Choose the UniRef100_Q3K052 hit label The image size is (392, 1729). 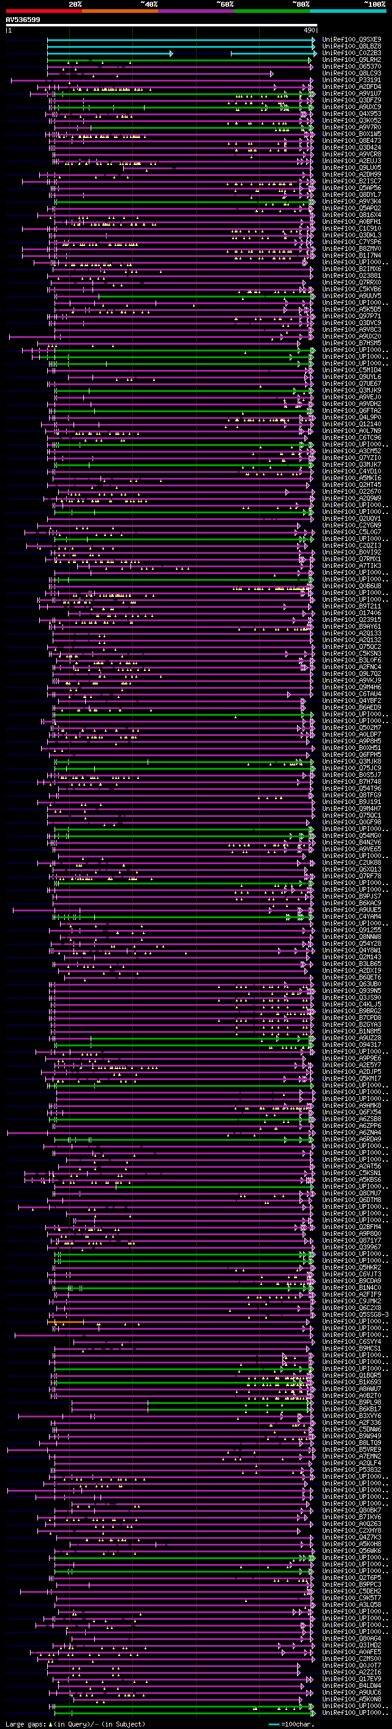click(x=352, y=120)
